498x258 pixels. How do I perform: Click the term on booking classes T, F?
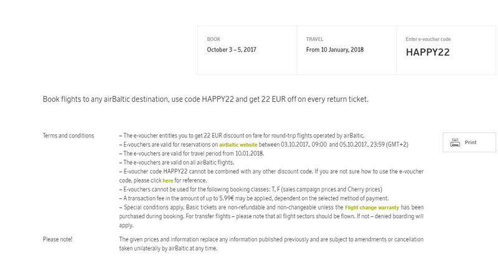click(x=251, y=190)
